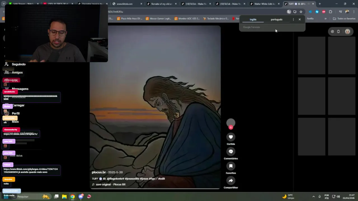Open File Explorer from the taskbar
Image resolution: width=358 pixels, height=201 pixels.
tap(64, 197)
